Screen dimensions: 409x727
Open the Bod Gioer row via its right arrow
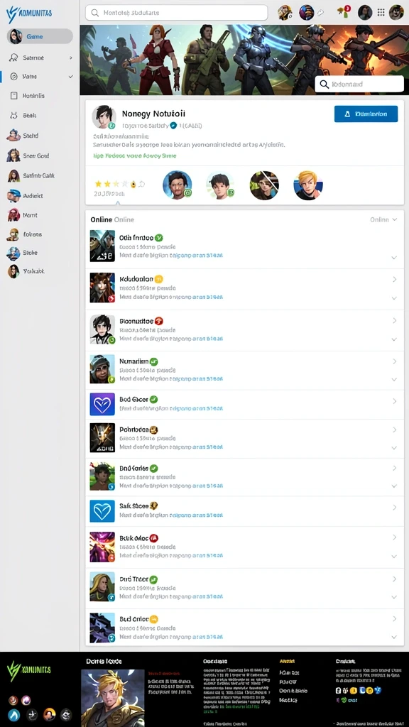tap(395, 401)
